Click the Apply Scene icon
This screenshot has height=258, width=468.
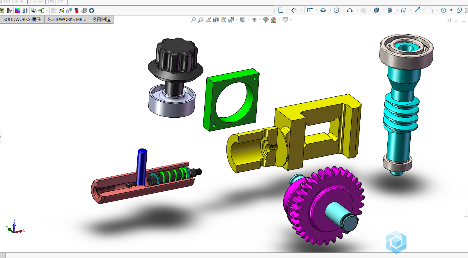[273, 20]
